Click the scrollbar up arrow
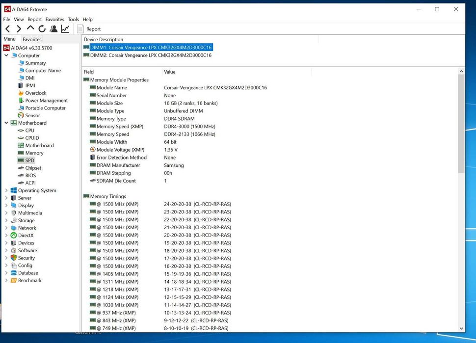This screenshot has height=343, width=476. 461,71
